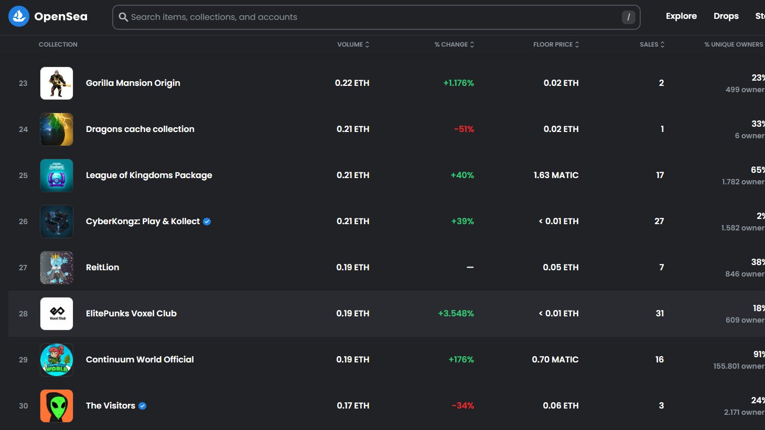Screen dimensions: 765x430
Task: Click -34% change for The Visitors
Action: coord(463,405)
